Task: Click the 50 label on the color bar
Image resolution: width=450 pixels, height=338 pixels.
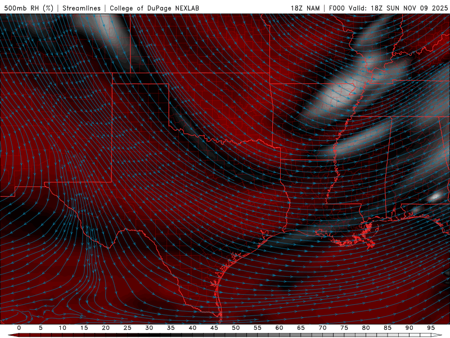Action: click(x=236, y=328)
